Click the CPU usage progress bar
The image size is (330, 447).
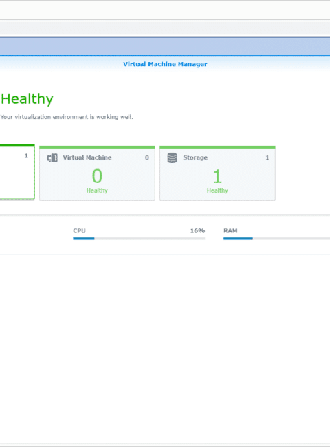pos(139,239)
